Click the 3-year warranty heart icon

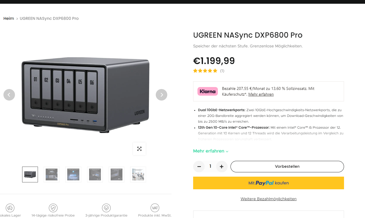(x=106, y=208)
